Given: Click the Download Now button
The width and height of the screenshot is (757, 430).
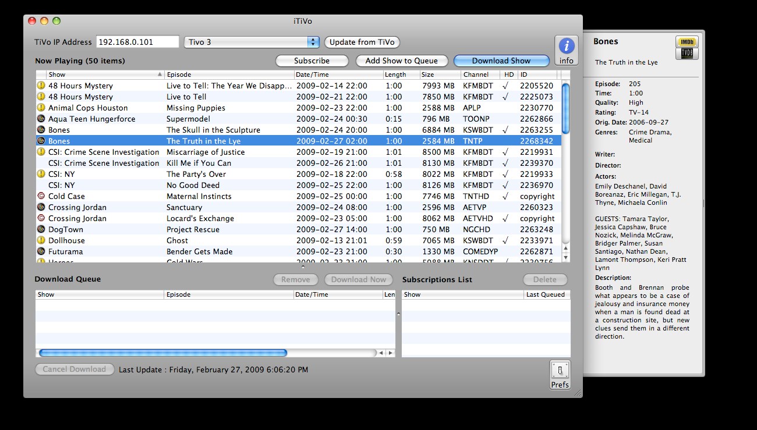Looking at the screenshot, I should pyautogui.click(x=359, y=279).
